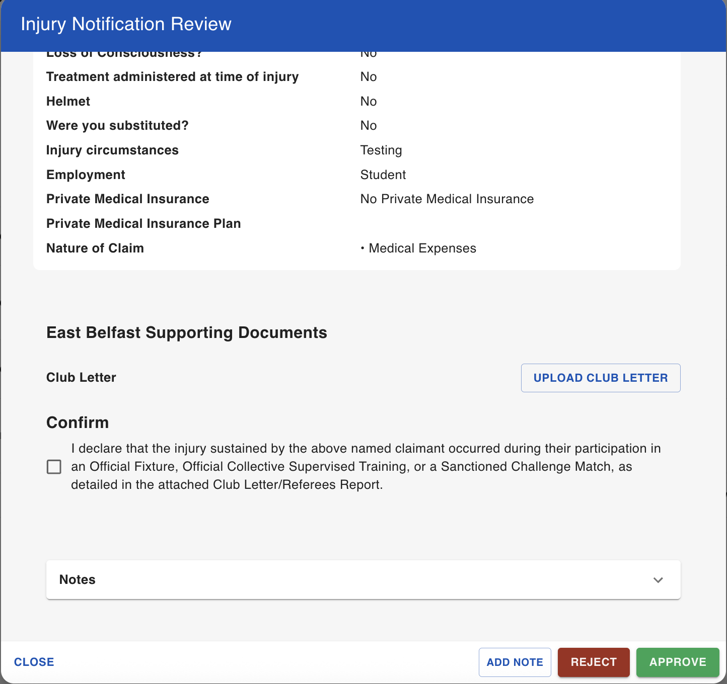Click the 'Helmet' label

point(68,102)
